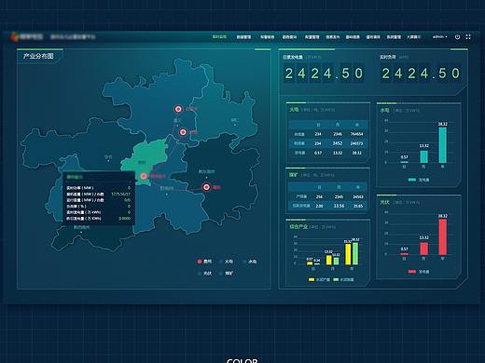Click the 光伏 chart panel title
Viewport: 485px width, 363px height.
(x=384, y=202)
